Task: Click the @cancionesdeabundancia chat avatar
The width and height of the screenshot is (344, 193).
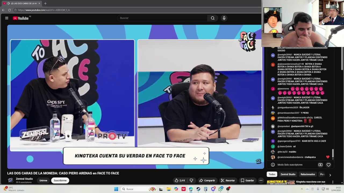Action: pyautogui.click(x=273, y=157)
